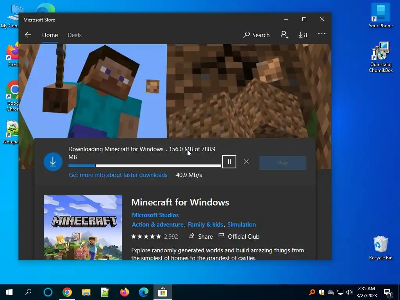This screenshot has width=400, height=300.
Task: Click the orange search tray icon
Action: [x=312, y=292]
